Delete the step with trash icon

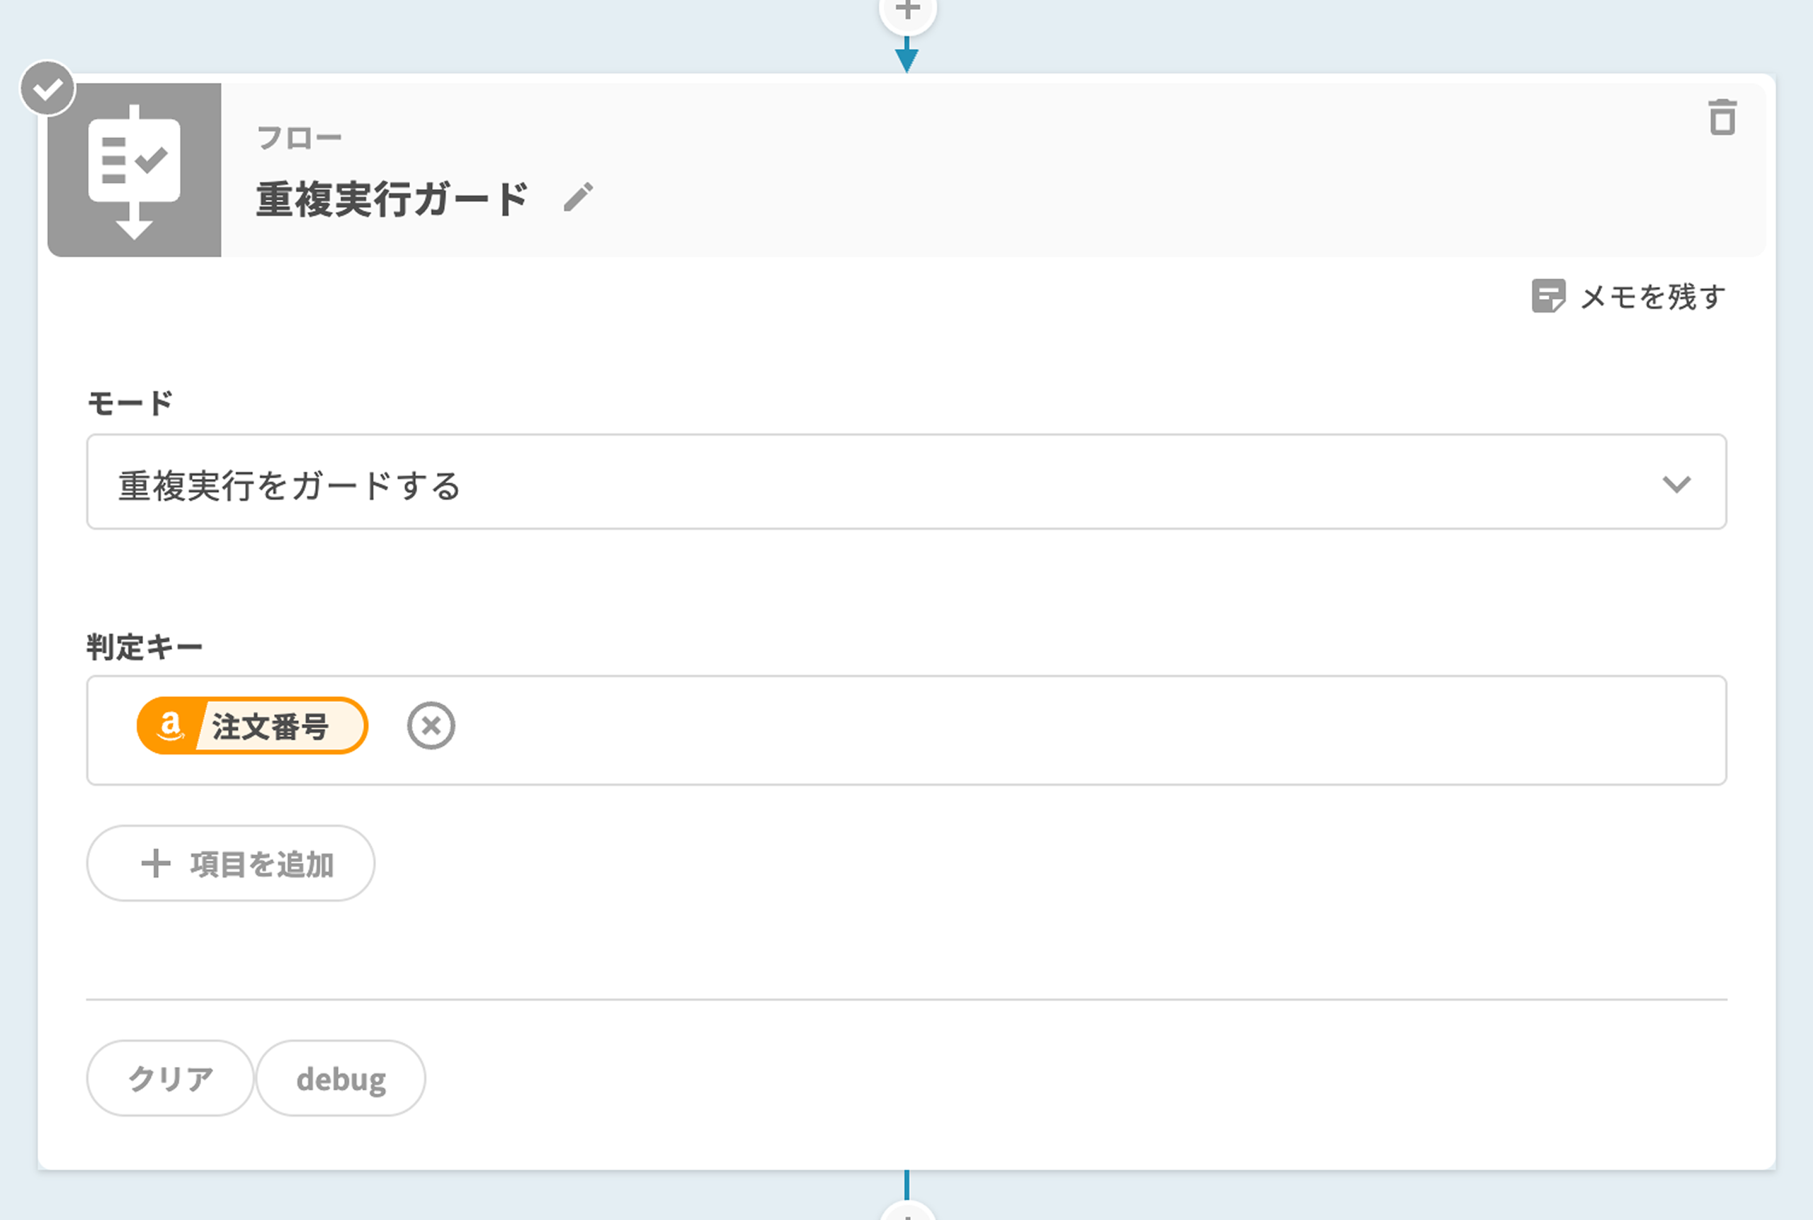pos(1722,118)
